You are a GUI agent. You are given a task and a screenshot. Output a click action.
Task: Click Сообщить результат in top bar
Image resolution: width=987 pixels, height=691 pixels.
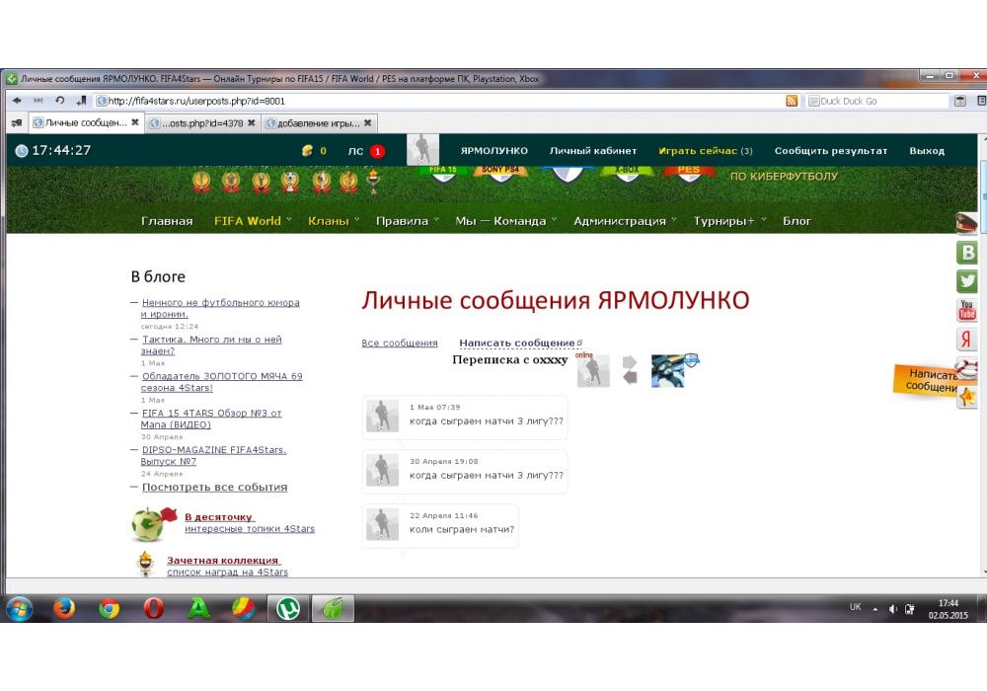click(831, 151)
